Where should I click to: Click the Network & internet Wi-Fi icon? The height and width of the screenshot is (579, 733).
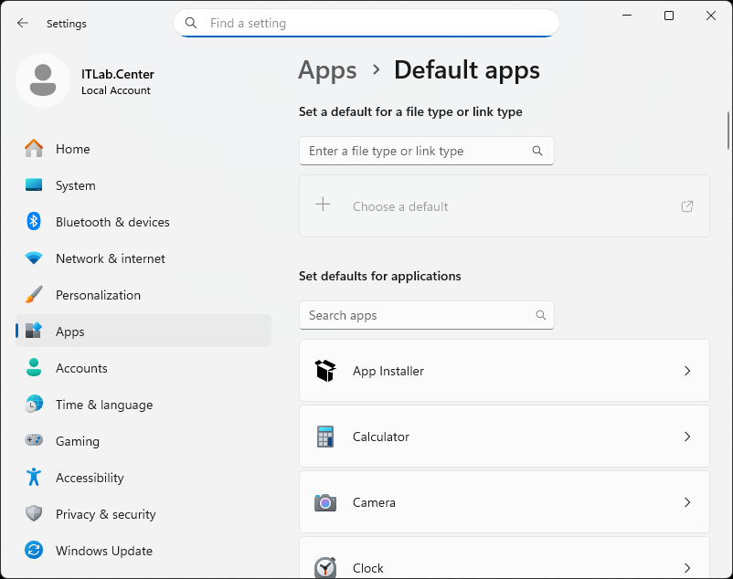pos(34,258)
